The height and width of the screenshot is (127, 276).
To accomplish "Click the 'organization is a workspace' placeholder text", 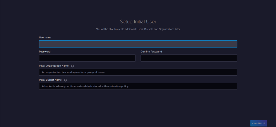I will [73, 72].
